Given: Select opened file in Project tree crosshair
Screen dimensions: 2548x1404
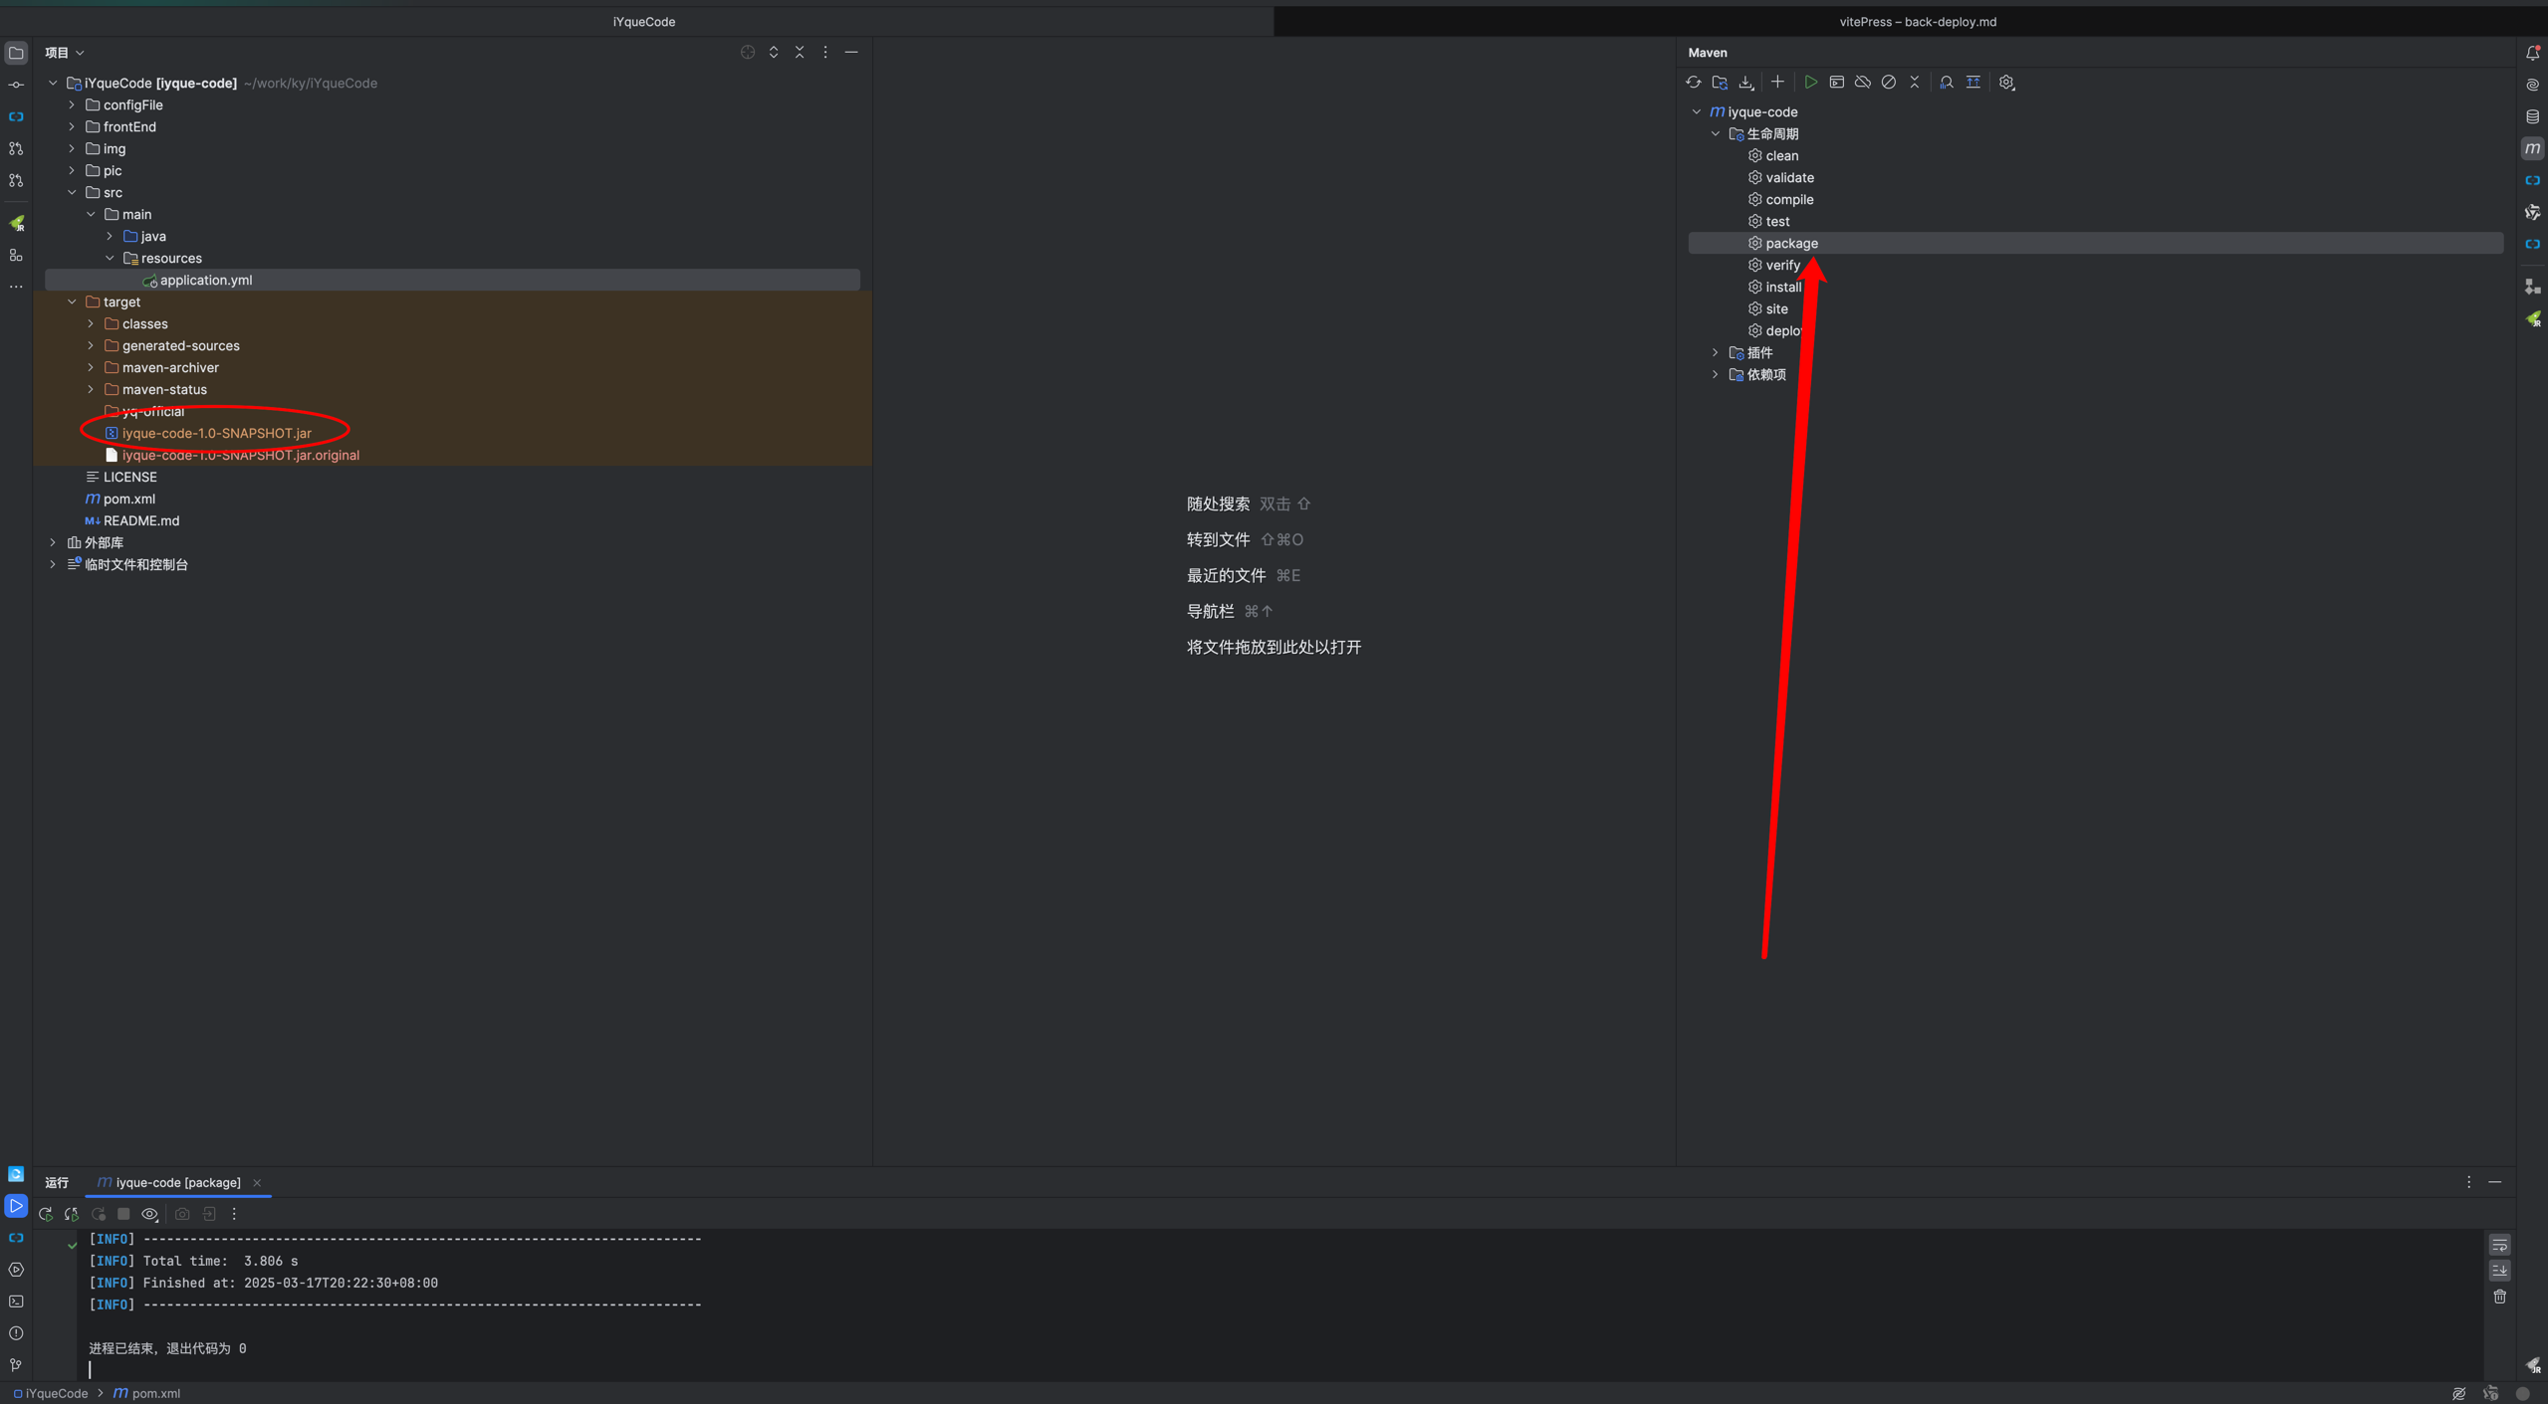Looking at the screenshot, I should pyautogui.click(x=748, y=52).
